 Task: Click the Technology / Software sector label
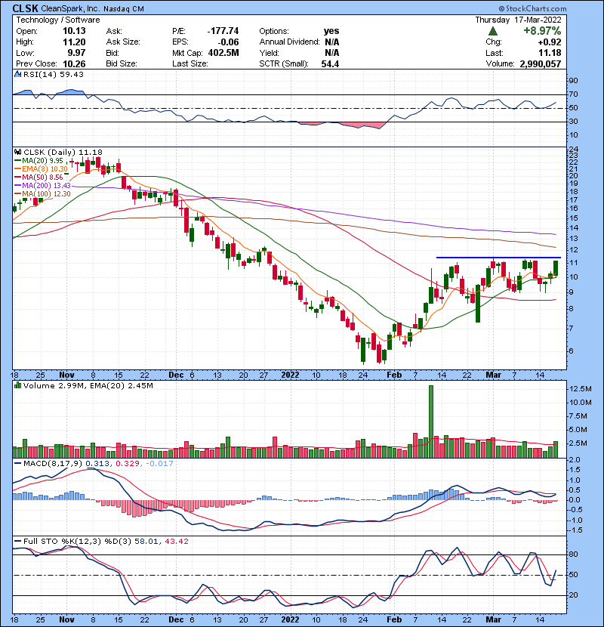[58, 20]
